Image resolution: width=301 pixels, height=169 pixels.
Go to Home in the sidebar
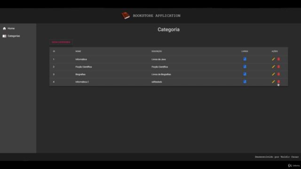(x=11, y=28)
